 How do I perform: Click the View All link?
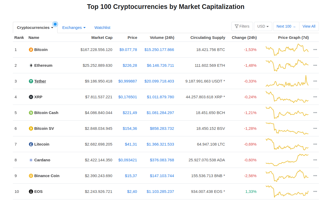coord(309,26)
